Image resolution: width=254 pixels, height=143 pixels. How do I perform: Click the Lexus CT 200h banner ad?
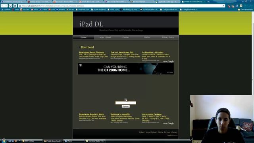point(126,69)
